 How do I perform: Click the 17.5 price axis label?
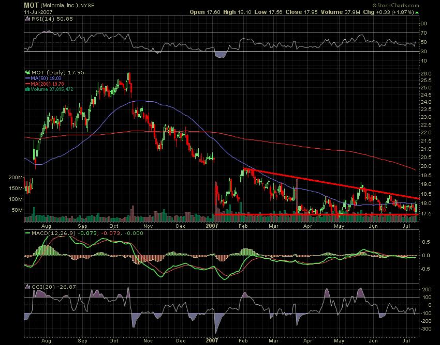426,214
